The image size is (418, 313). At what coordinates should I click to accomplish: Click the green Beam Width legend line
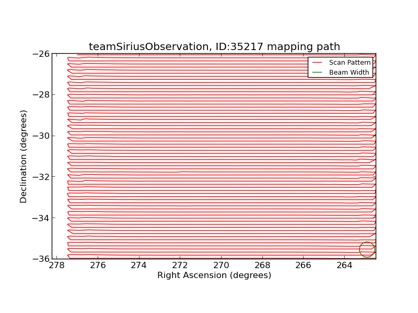tap(317, 73)
